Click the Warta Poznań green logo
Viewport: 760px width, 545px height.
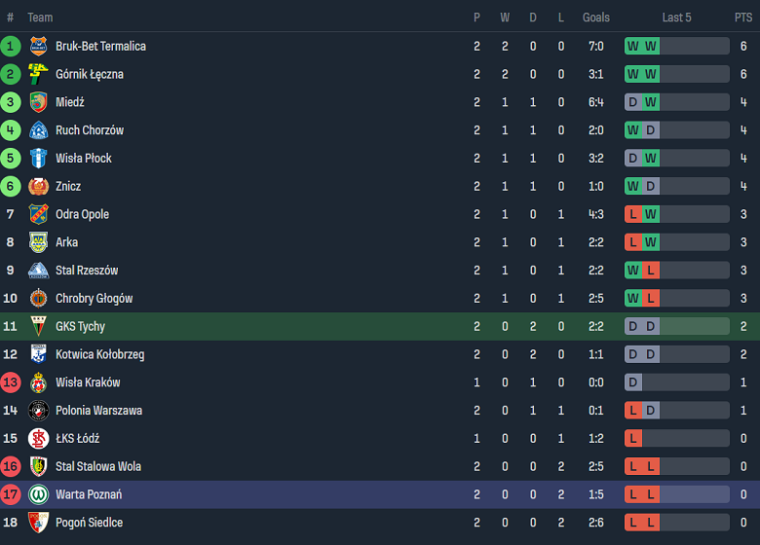click(38, 494)
